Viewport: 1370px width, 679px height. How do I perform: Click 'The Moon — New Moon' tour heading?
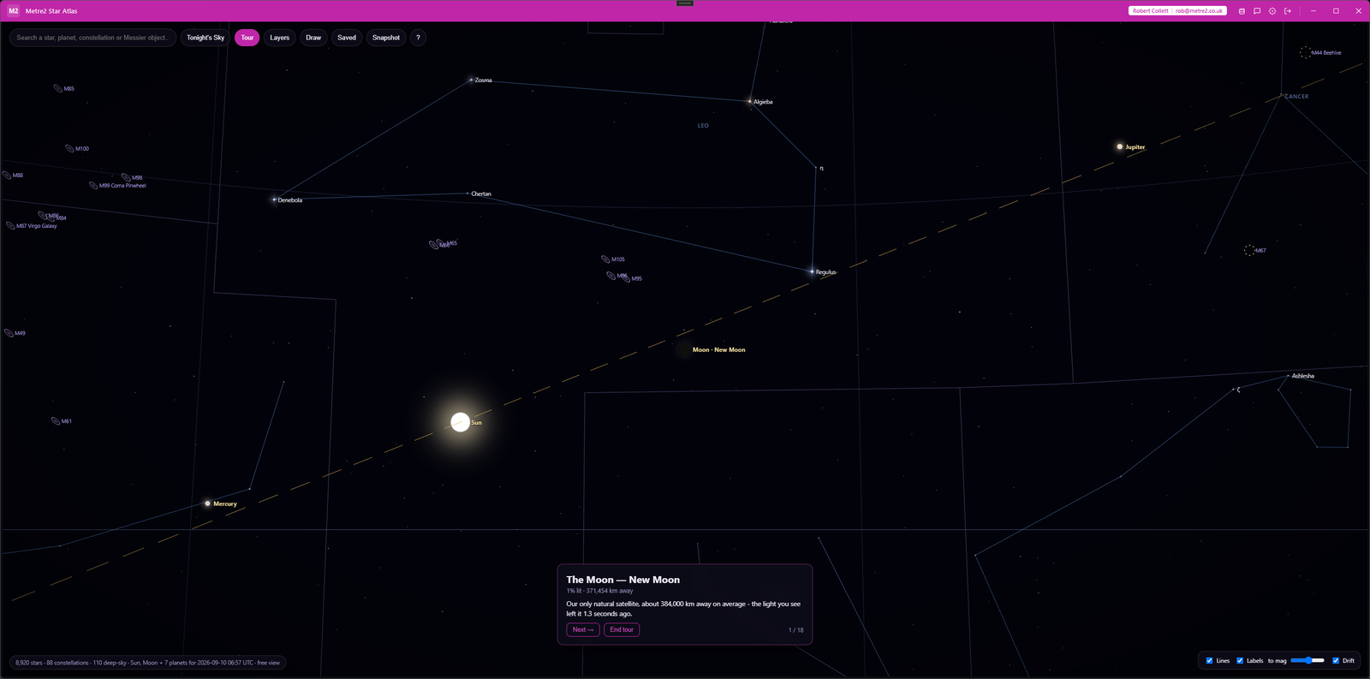click(x=622, y=580)
